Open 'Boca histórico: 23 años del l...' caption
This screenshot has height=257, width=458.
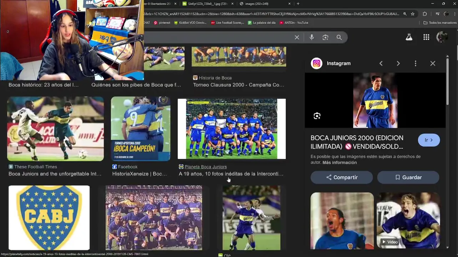44,85
